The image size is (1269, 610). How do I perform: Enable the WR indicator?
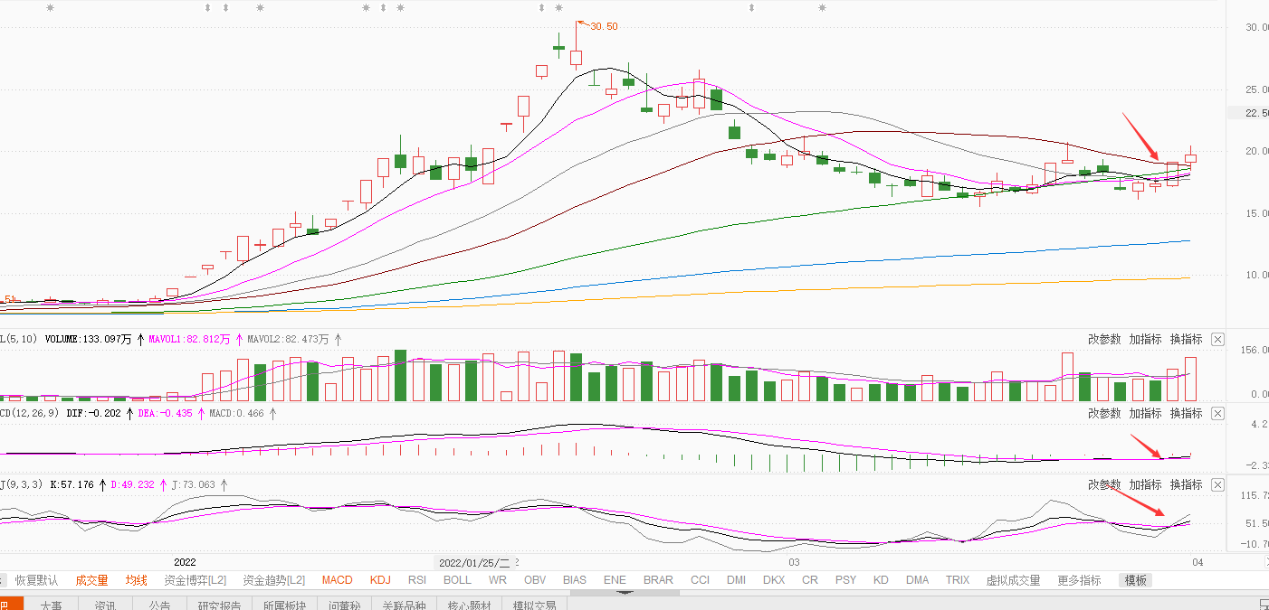pyautogui.click(x=497, y=580)
